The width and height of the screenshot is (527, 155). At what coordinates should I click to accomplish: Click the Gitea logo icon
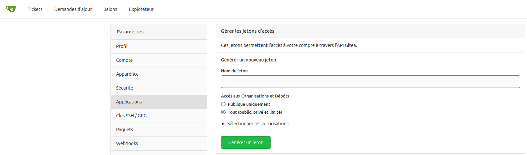coord(11,9)
